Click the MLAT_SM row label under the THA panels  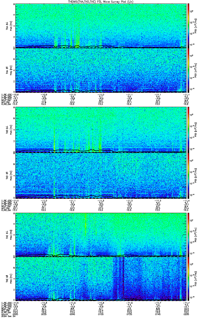click(5, 101)
